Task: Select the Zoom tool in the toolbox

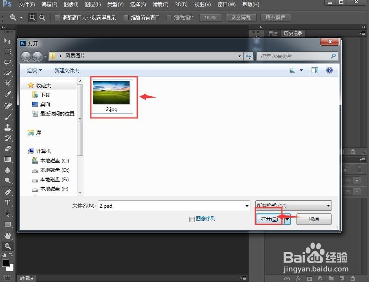Action: pyautogui.click(x=7, y=246)
